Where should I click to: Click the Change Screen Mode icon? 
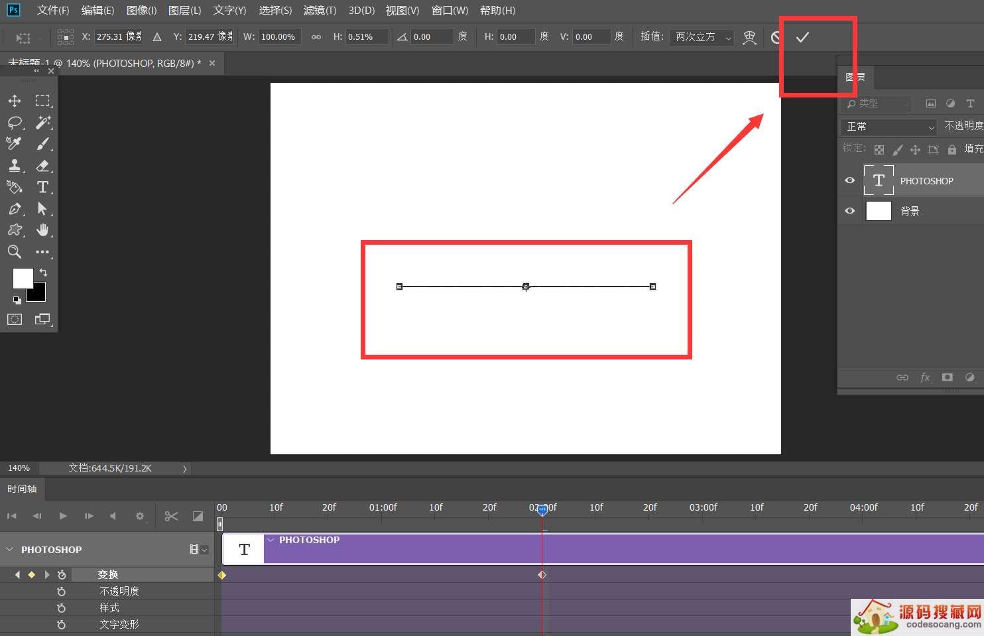[x=43, y=319]
